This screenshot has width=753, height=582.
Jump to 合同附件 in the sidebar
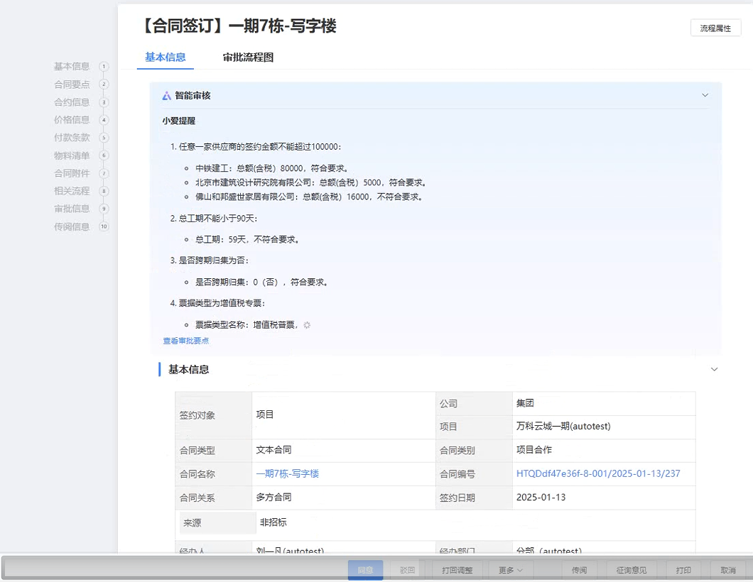(x=72, y=173)
